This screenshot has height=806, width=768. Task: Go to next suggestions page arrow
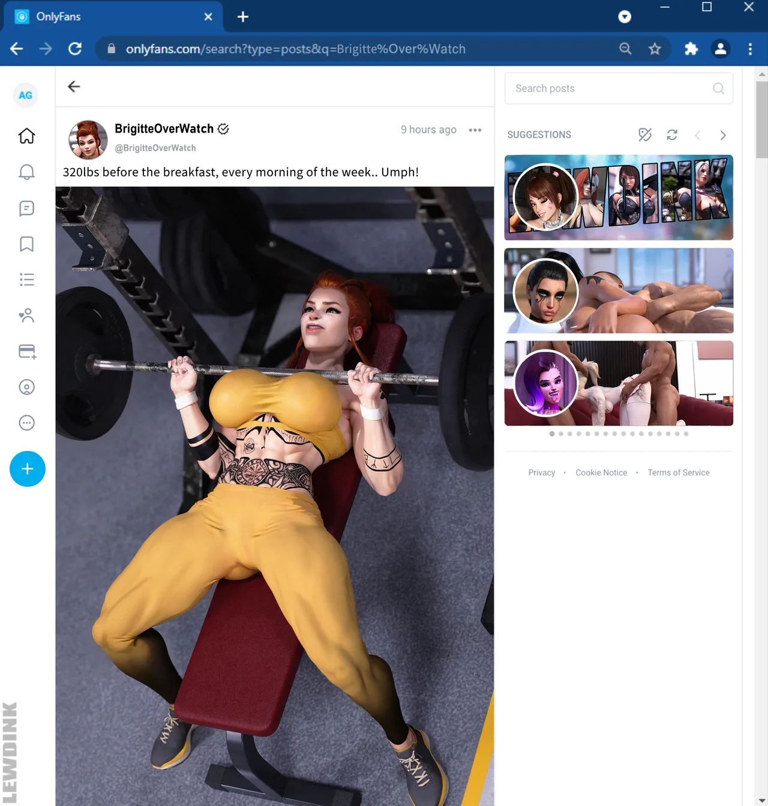pyautogui.click(x=723, y=136)
